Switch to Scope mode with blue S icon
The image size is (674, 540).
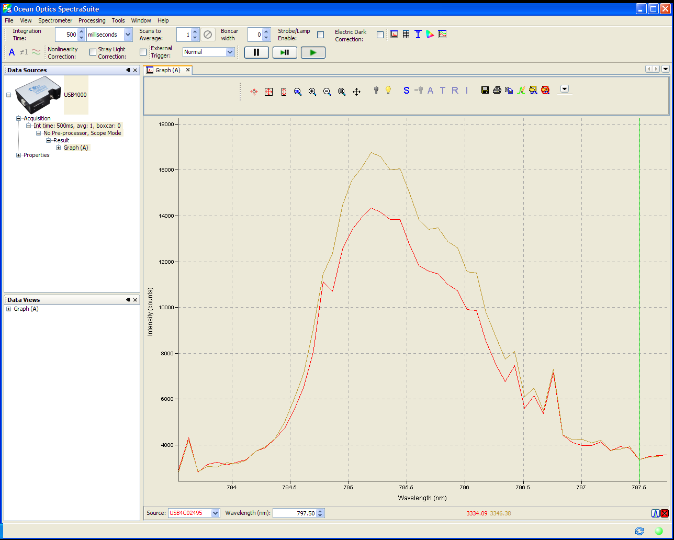pos(407,91)
